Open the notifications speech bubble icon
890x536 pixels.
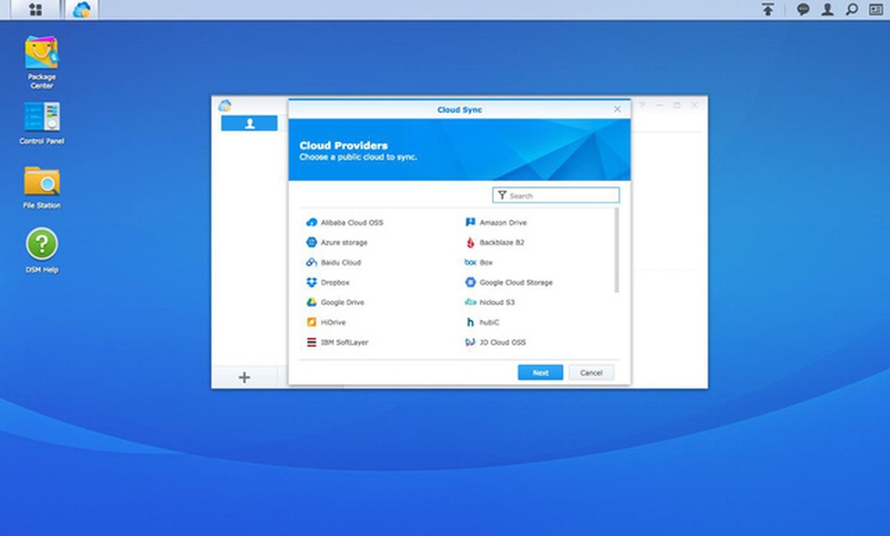[x=803, y=9]
